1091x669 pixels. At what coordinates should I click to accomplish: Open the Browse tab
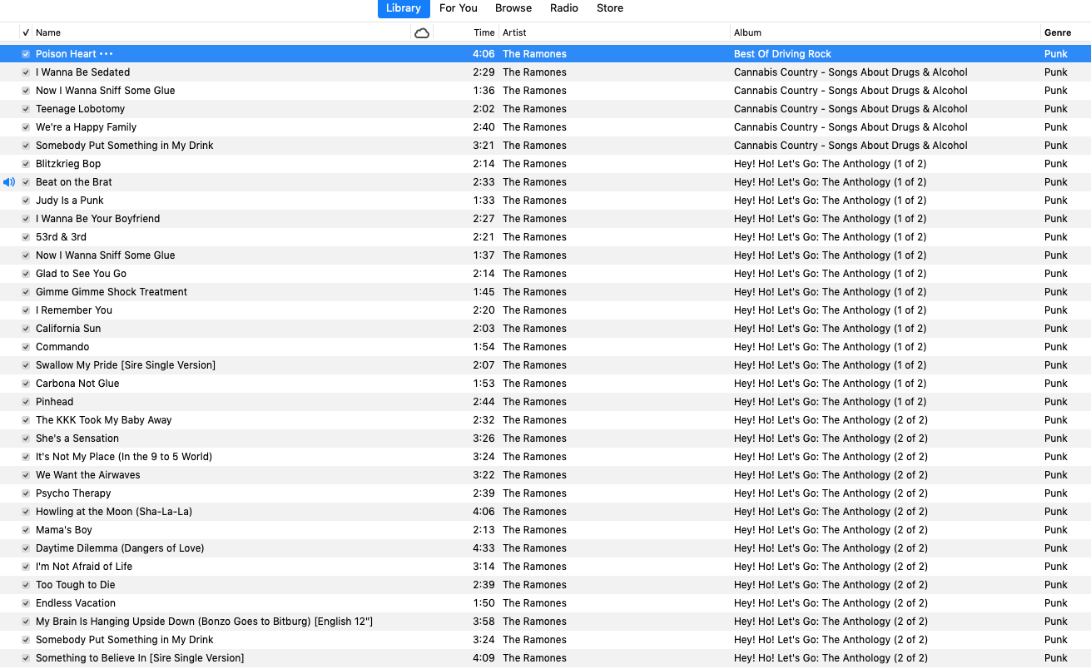513,8
